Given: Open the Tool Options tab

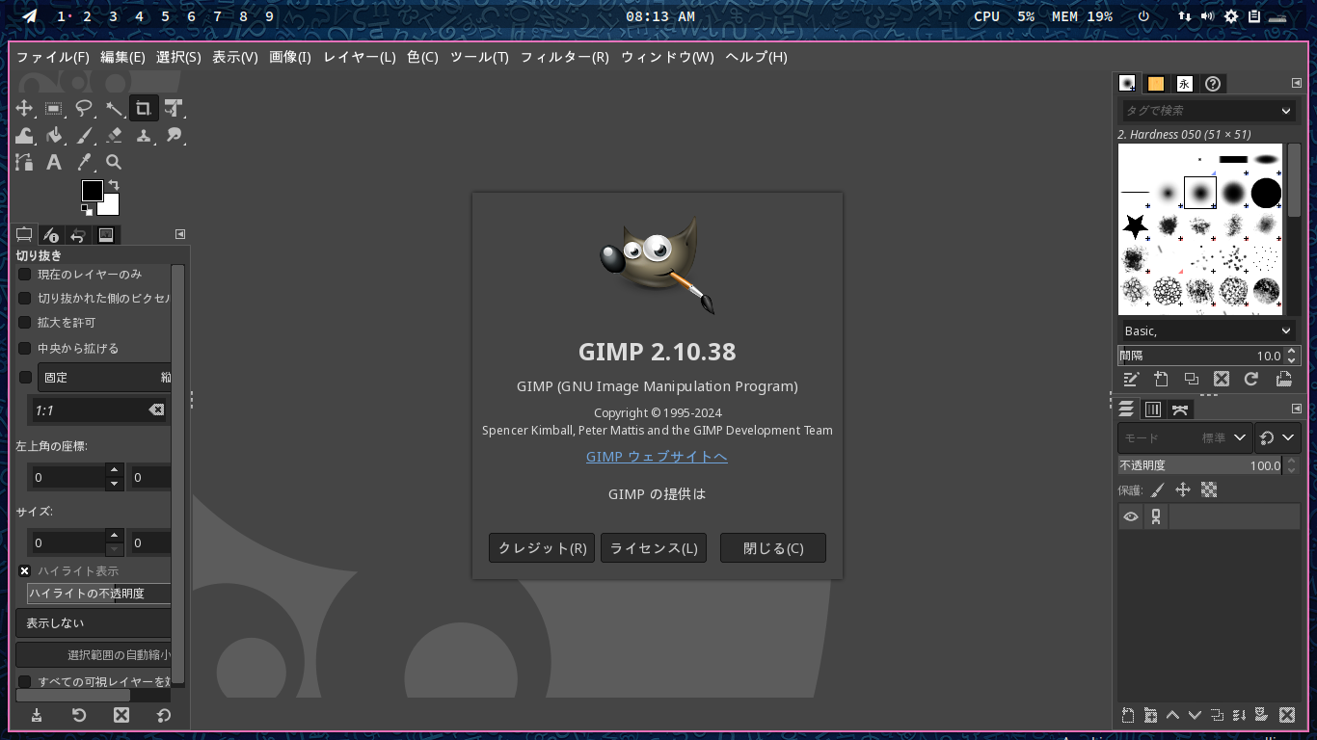Looking at the screenshot, I should 24,234.
